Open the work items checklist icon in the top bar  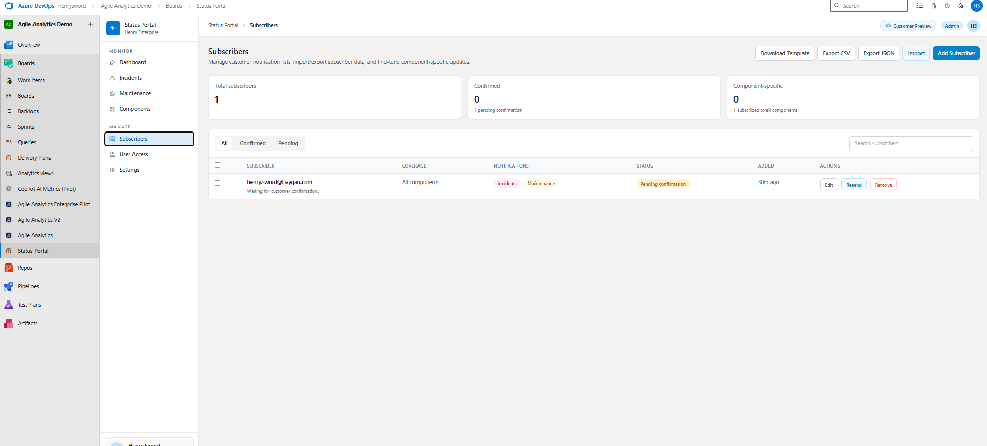click(x=919, y=6)
